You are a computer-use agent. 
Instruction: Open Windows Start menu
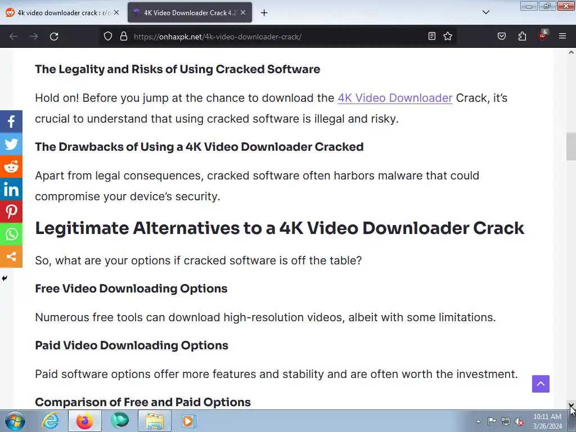pyautogui.click(x=15, y=421)
